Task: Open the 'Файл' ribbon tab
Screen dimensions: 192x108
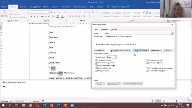Action: click(x=4, y=7)
